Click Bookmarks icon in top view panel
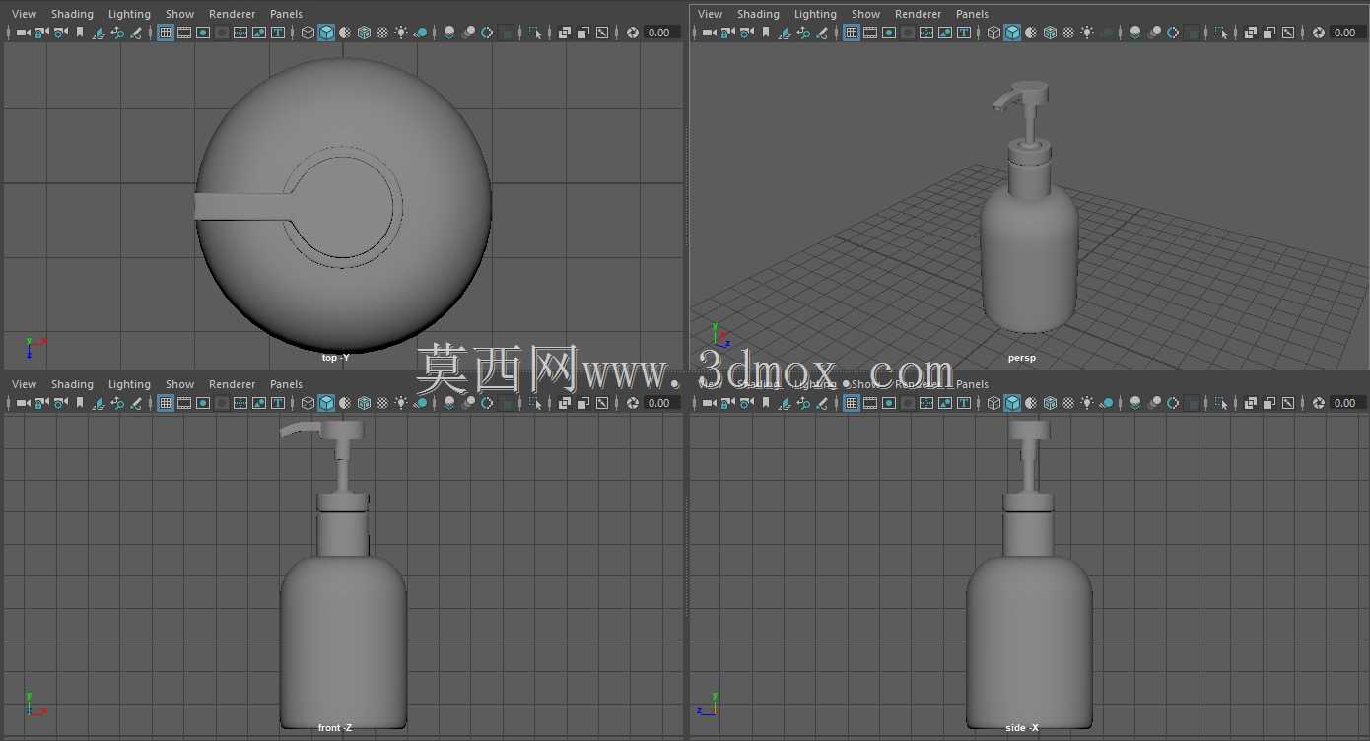The height and width of the screenshot is (741, 1370). click(80, 33)
